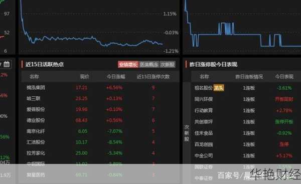The height and width of the screenshot is (184, 301).
Task: Click the 昨日涨停股今日表现 panel title
Action: 213,64
